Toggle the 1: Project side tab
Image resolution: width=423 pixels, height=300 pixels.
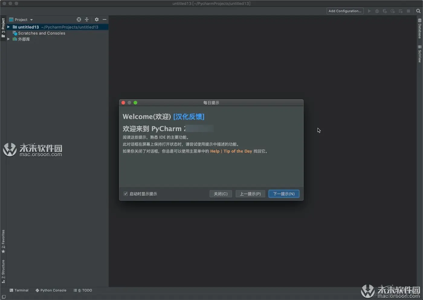coord(3,28)
